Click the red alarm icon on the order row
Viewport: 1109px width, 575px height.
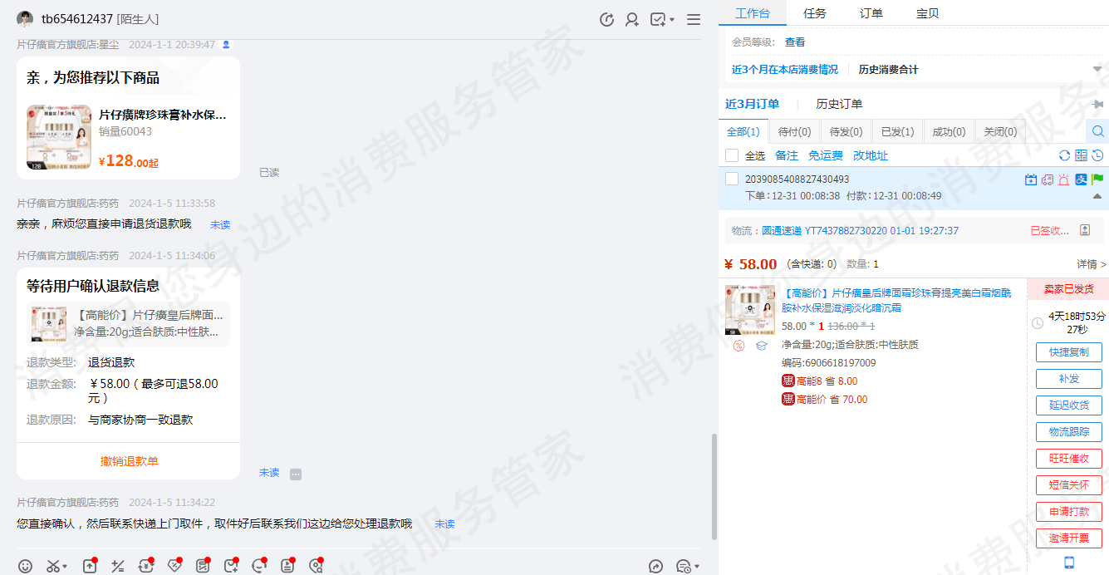tap(1063, 179)
